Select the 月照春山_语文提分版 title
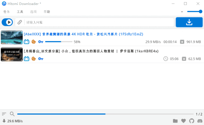Screen dimensions: 204x125 coord(91,51)
